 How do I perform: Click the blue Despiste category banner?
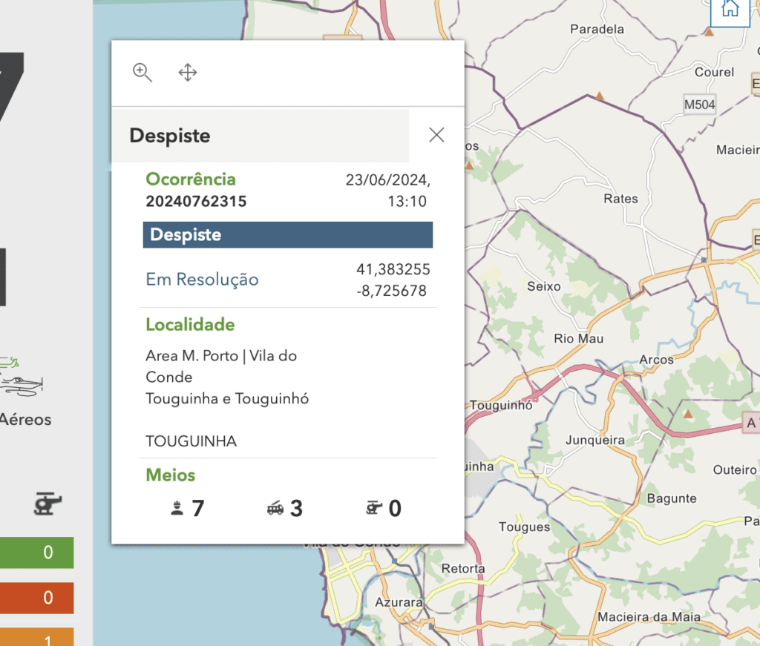click(288, 235)
